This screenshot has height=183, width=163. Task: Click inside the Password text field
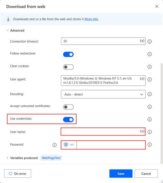[x=111, y=145]
